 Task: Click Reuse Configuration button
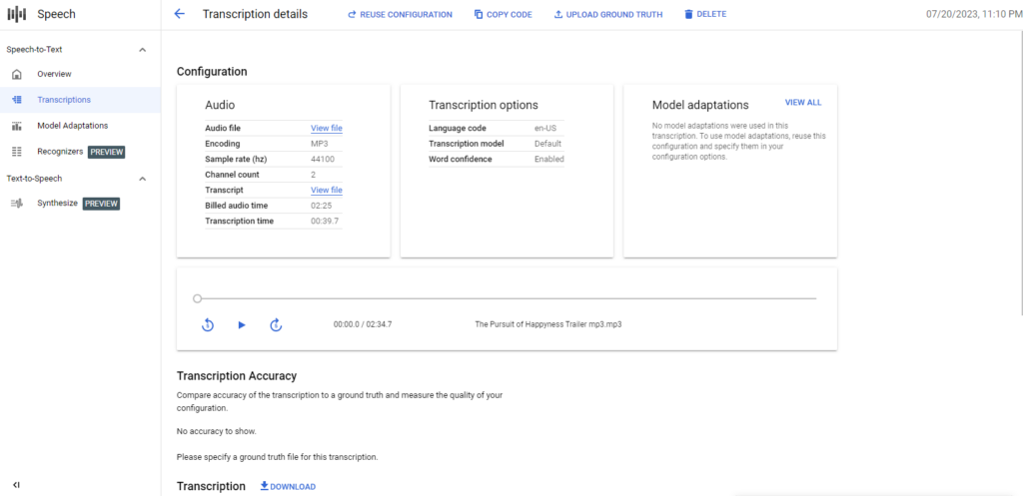(400, 14)
